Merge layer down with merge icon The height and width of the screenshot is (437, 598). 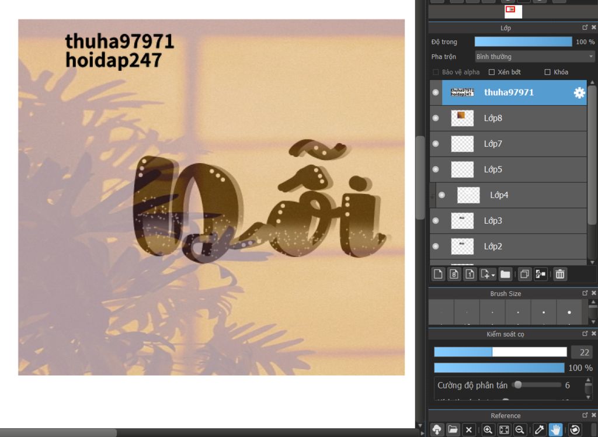[x=540, y=274]
